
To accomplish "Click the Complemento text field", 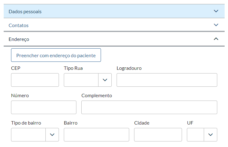I will tap(149, 107).
